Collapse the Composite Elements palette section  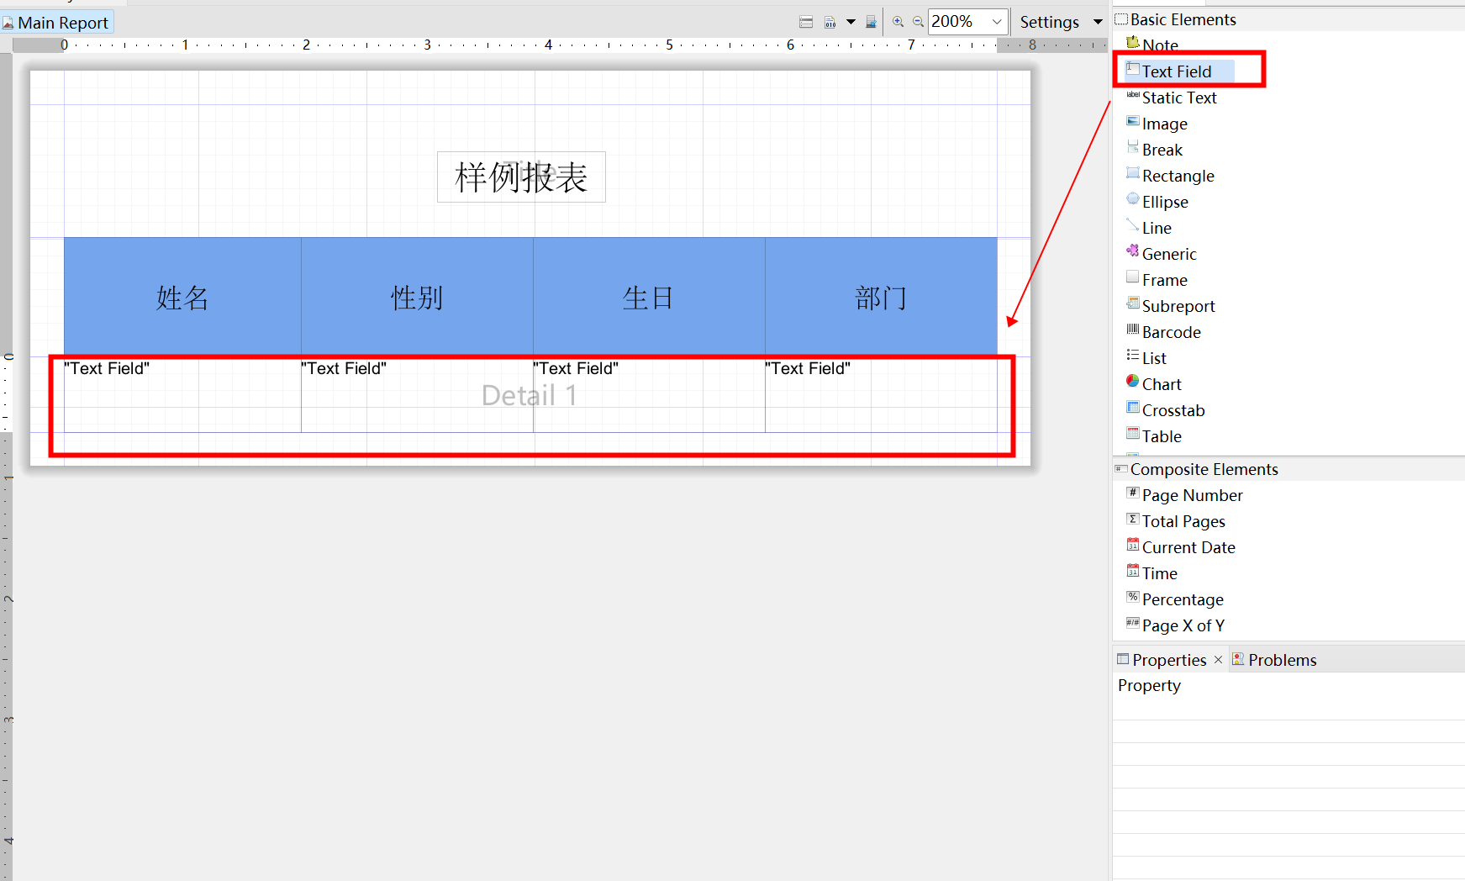pos(1203,469)
